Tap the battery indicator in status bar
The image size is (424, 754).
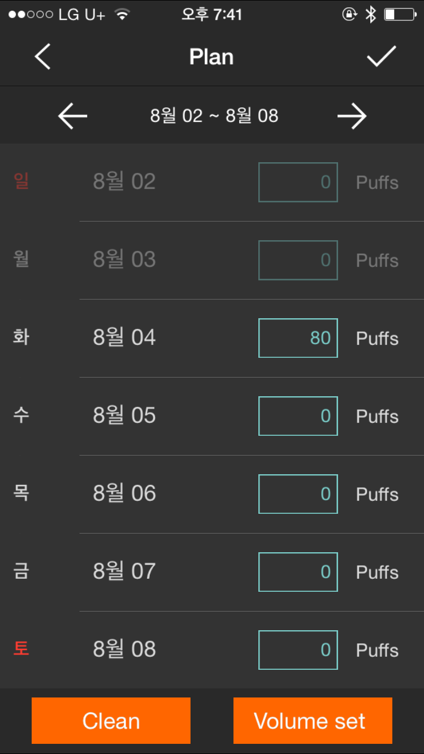(x=400, y=15)
